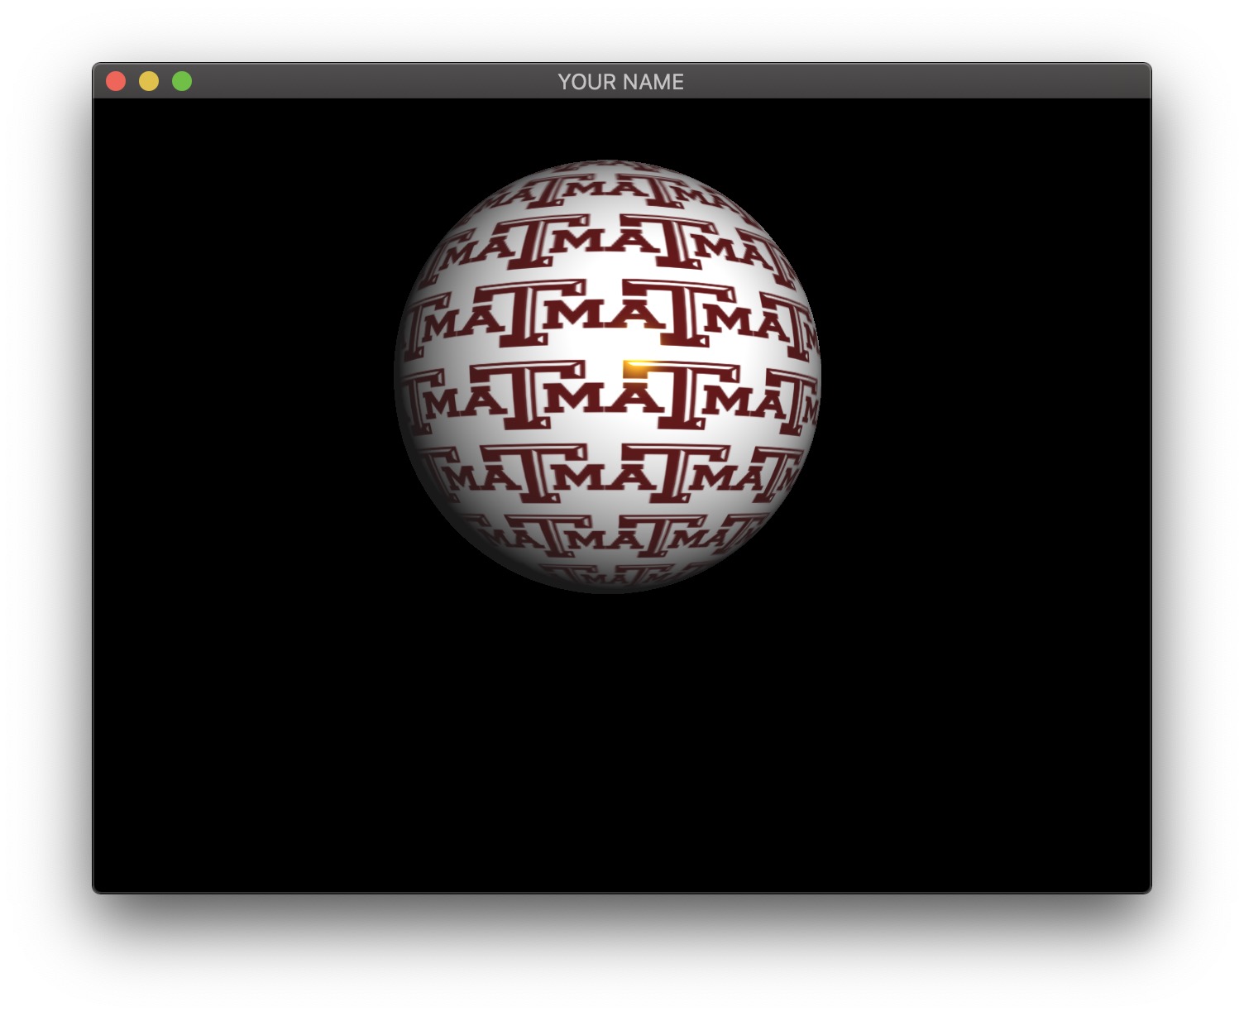Click the textured sphere in the viewport
1244x1016 pixels.
(x=608, y=376)
